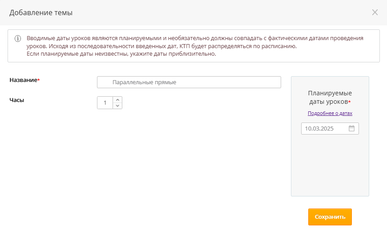This screenshot has height=241, width=387.
Task: Open the Подробнее о датах link
Action: [x=330, y=113]
